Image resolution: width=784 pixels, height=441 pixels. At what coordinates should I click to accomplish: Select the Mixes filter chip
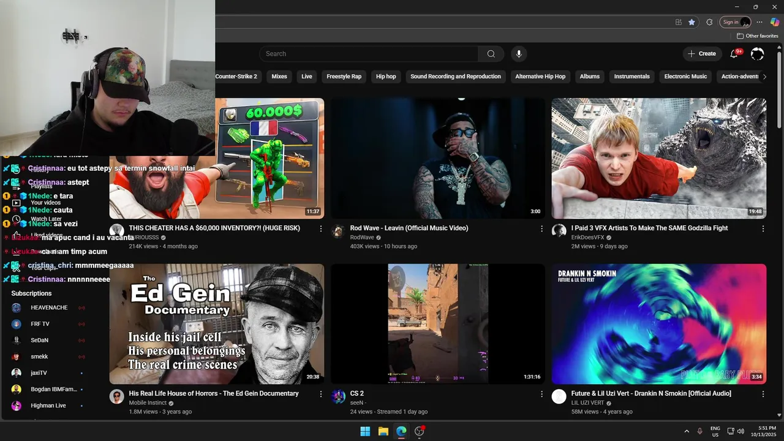point(279,77)
